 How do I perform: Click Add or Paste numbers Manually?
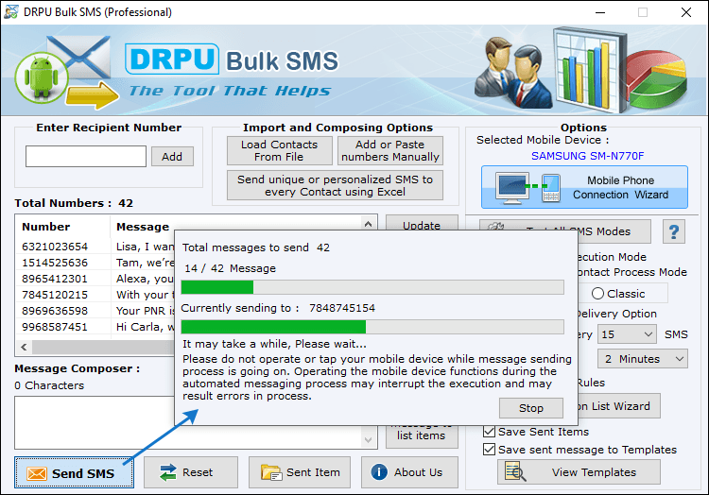[x=390, y=150]
